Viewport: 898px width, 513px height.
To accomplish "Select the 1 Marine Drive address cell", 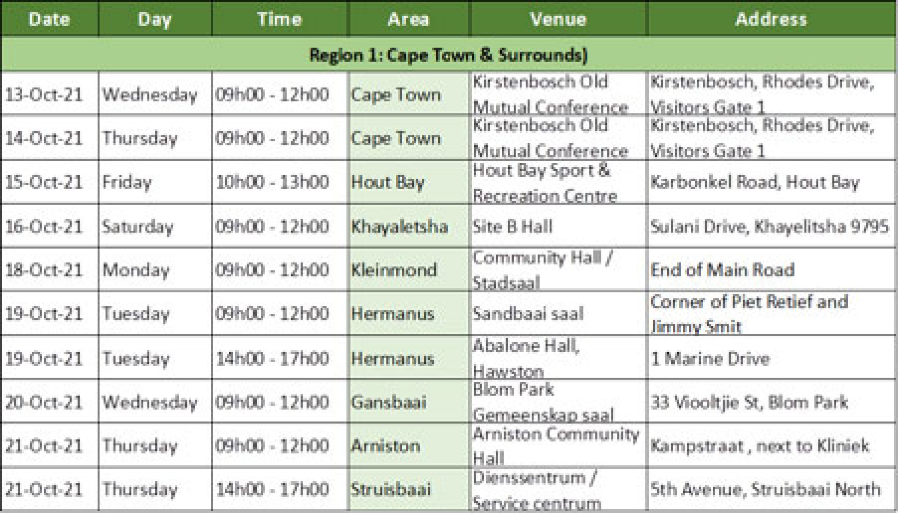I will 710,359.
